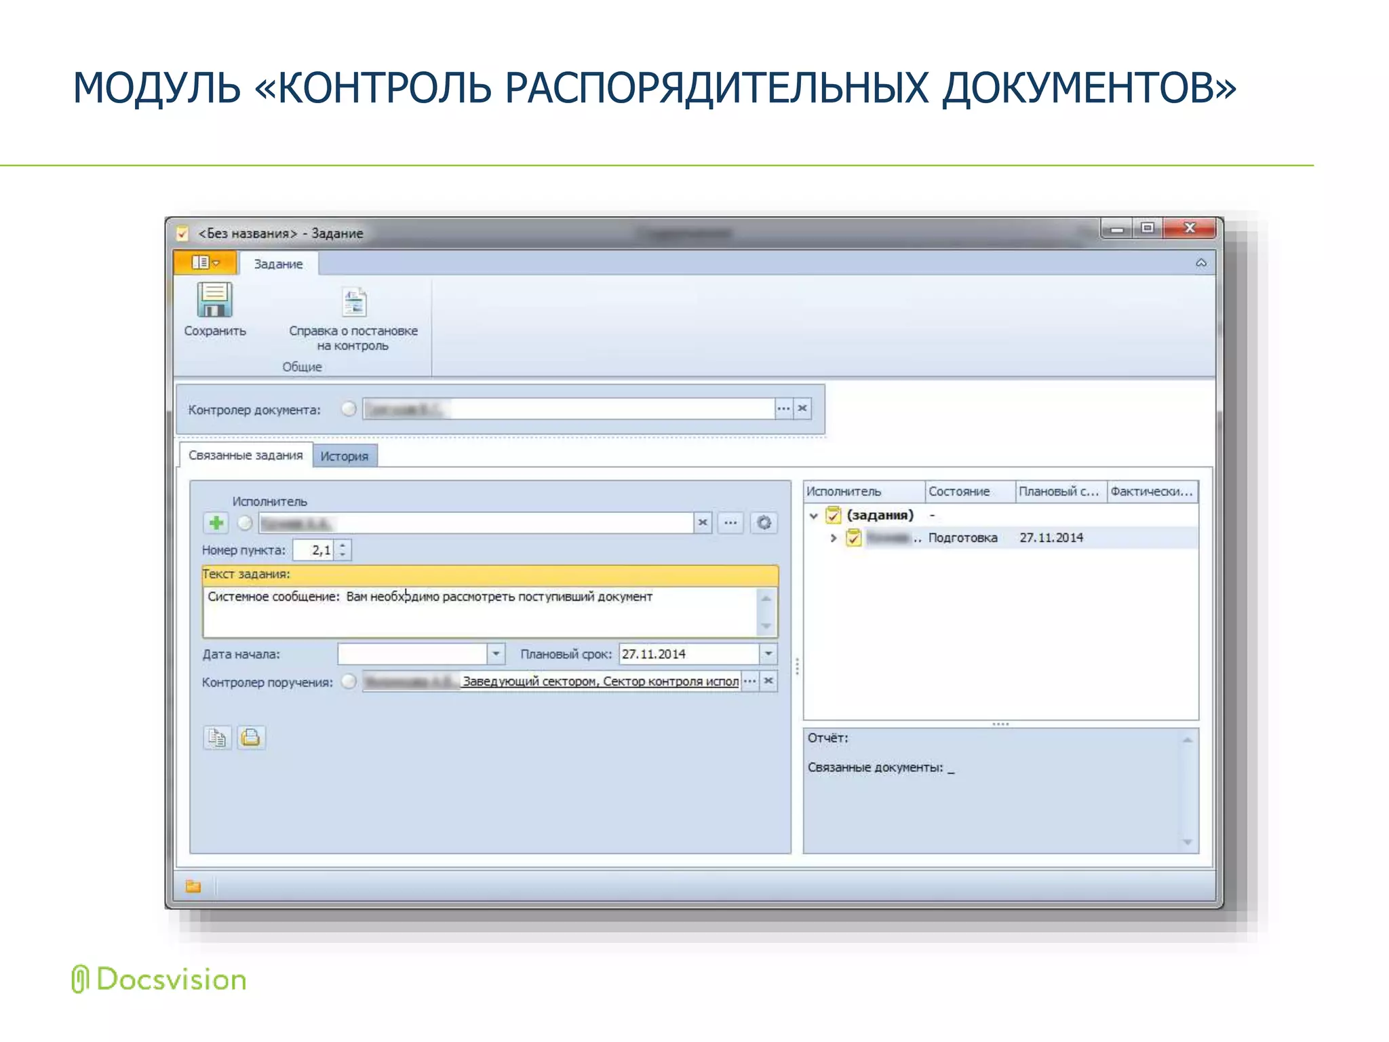Click the gear icon next to Исполнитель
This screenshot has height=1042, width=1389.
click(x=764, y=523)
